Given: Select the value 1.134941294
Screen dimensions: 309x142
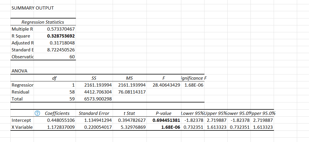Looking at the screenshot, I should (x=98, y=120).
